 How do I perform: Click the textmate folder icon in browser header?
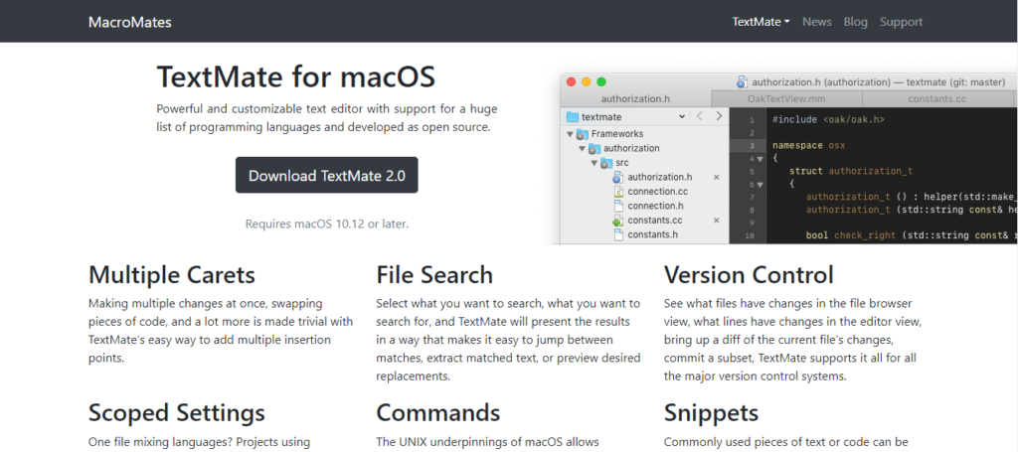(572, 117)
